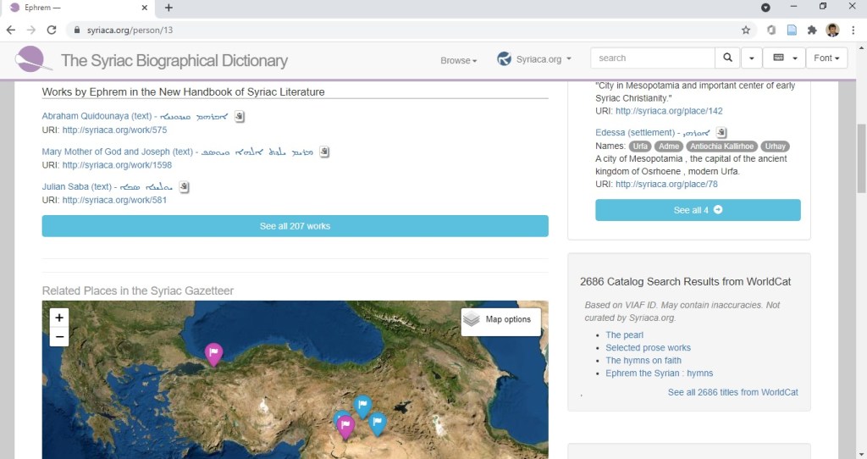The height and width of the screenshot is (459, 867).
Task: Open The hymns on faith link
Action: coord(643,361)
